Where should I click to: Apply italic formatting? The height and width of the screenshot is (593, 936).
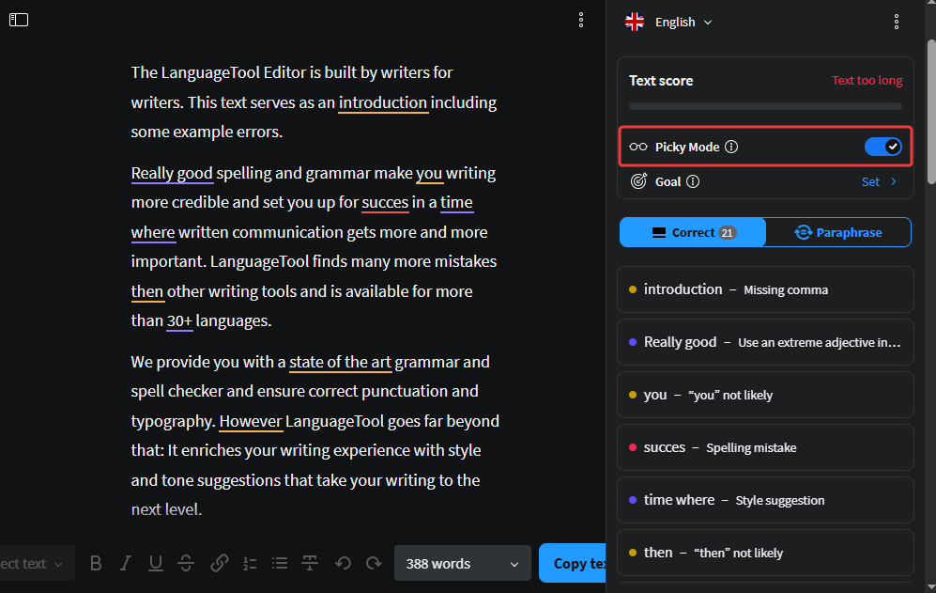[x=126, y=563]
